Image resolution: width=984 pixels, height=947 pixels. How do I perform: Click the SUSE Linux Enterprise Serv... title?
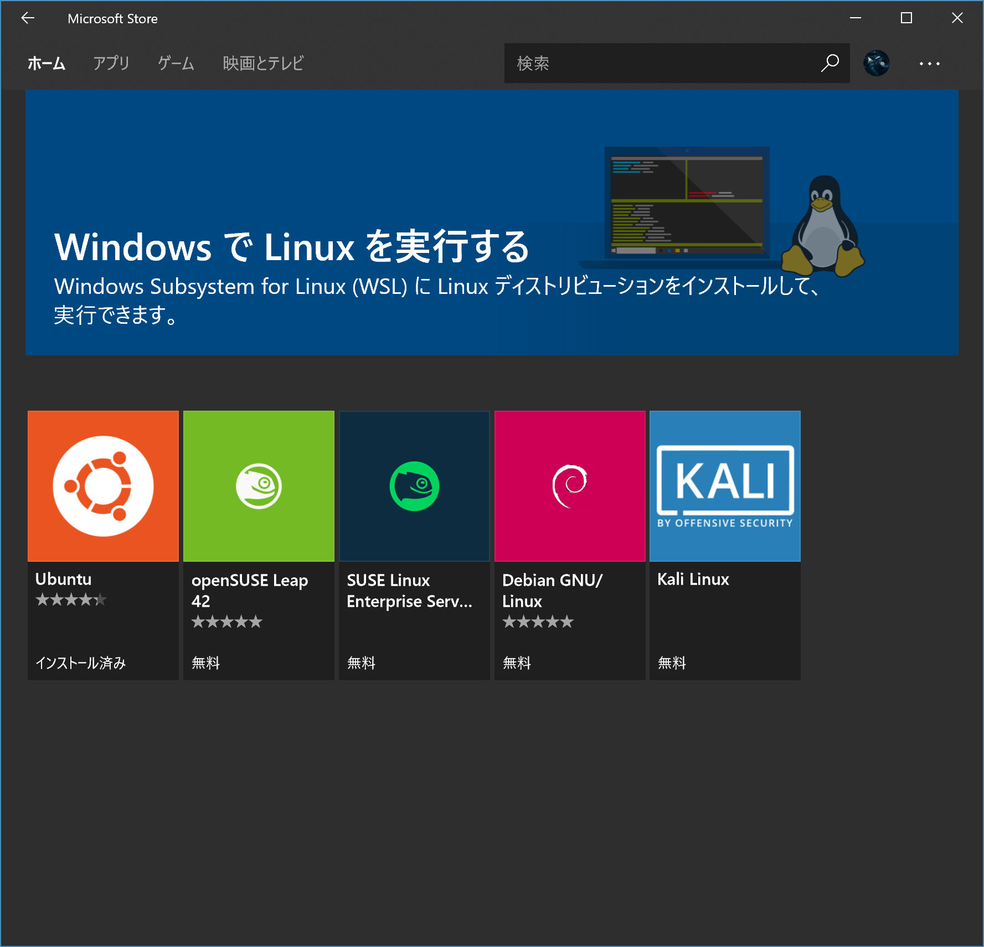click(410, 591)
